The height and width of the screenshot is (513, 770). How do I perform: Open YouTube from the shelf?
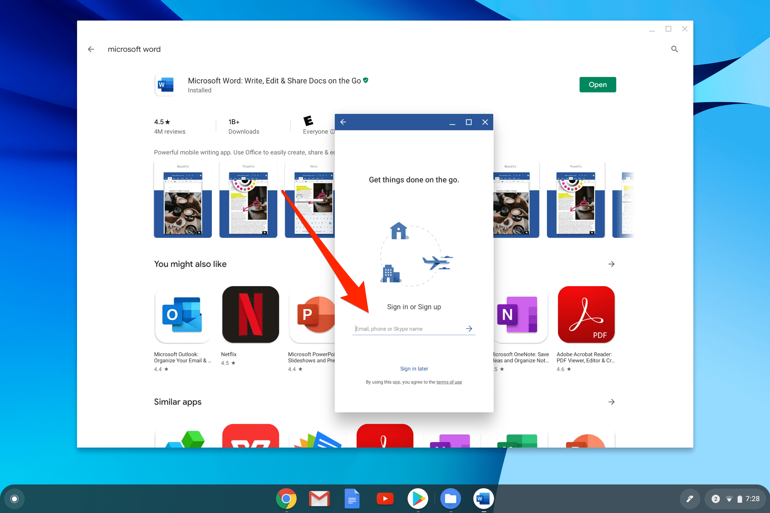(385, 499)
